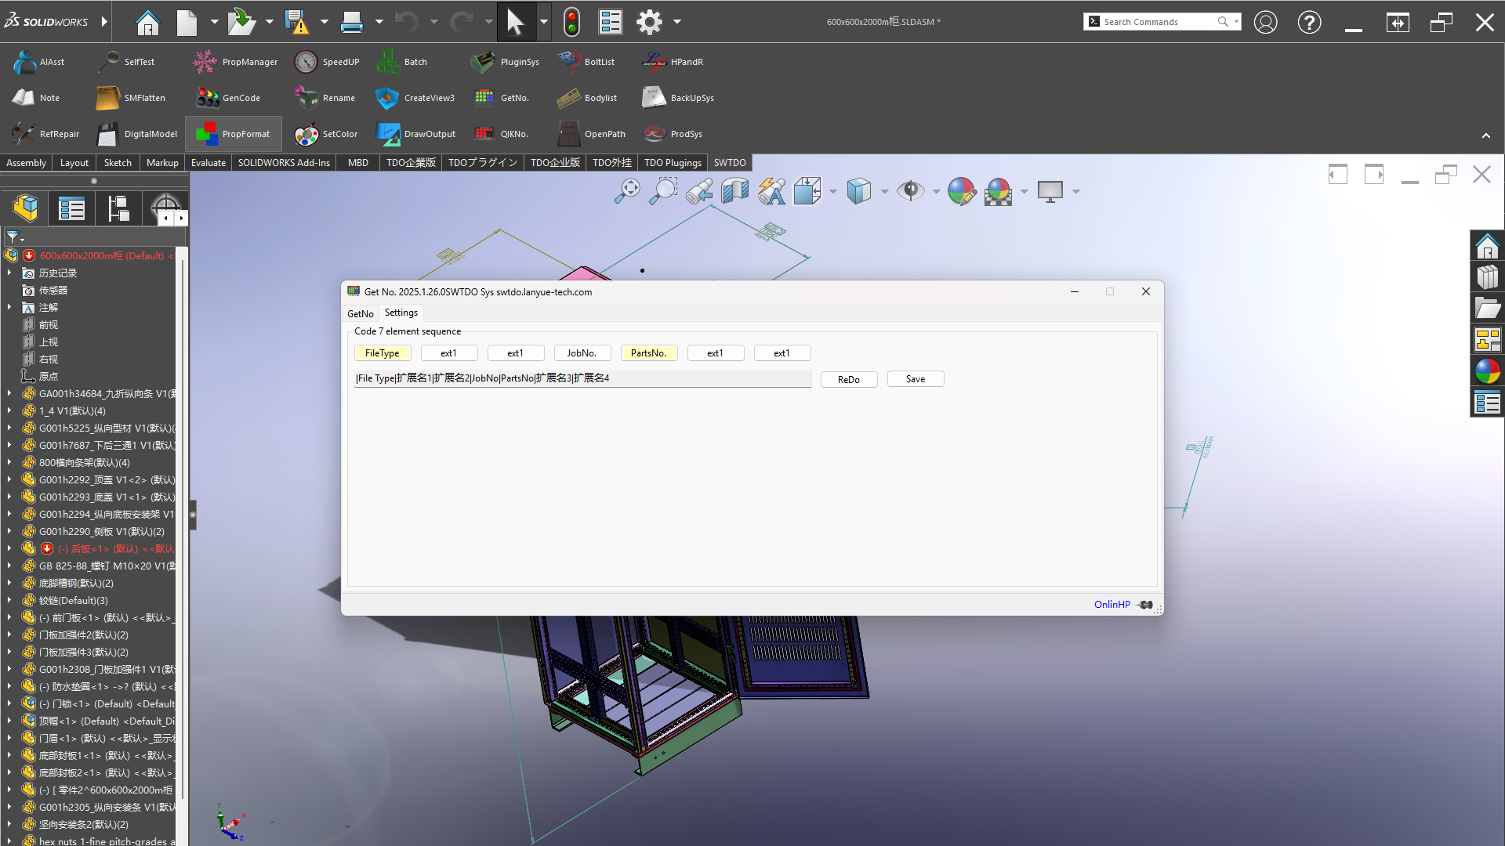The image size is (1505, 846).
Task: Open the ConfigurationManager tab icon
Action: click(x=118, y=208)
